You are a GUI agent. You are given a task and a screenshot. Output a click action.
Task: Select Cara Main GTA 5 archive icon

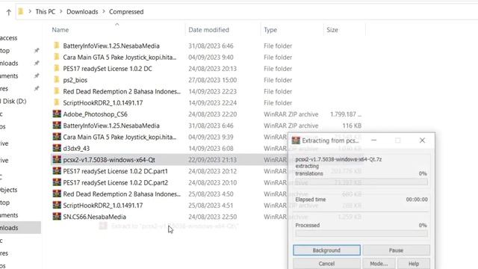[57, 137]
